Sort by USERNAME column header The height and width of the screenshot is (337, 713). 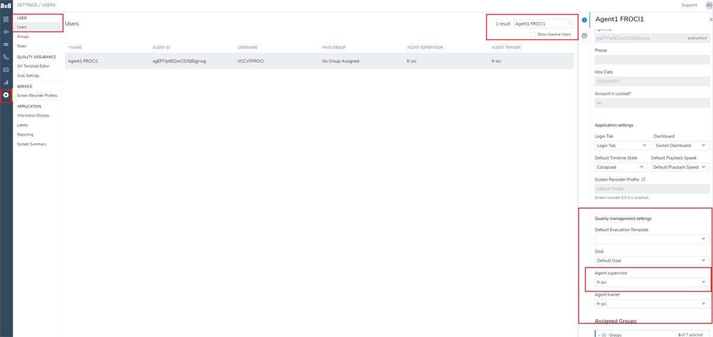247,47
